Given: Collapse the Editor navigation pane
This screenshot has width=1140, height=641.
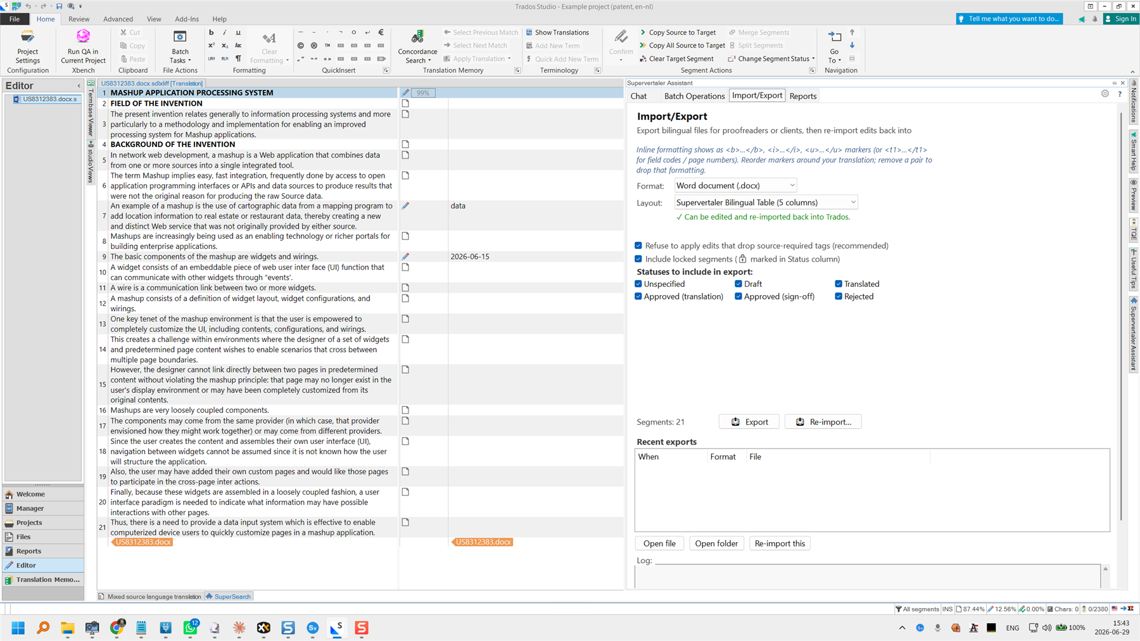Looking at the screenshot, I should [79, 86].
